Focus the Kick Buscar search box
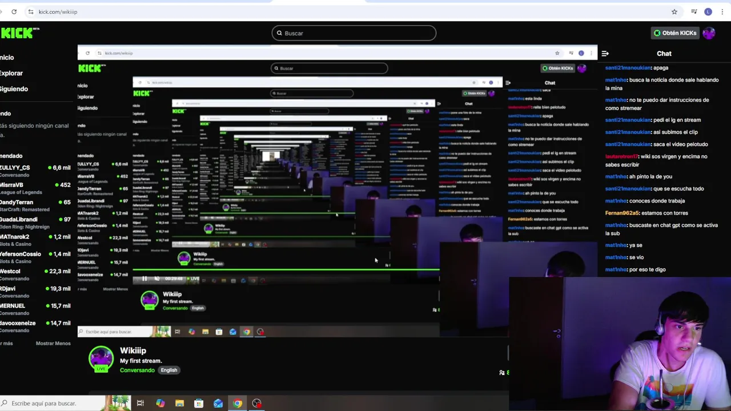Screen dimensions: 731x411 pos(354,33)
